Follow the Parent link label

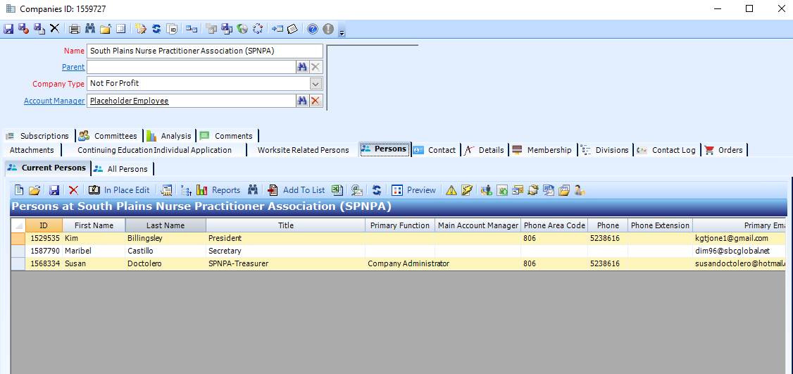pos(73,67)
